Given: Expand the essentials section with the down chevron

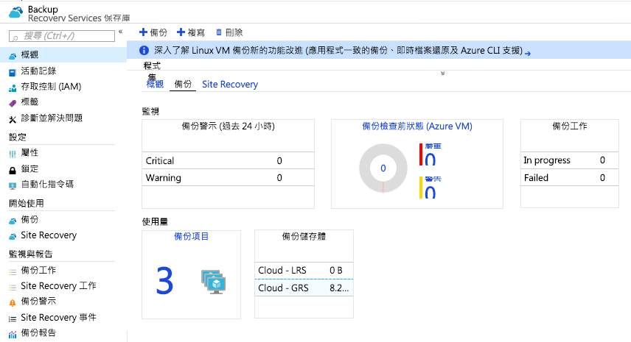Looking at the screenshot, I should pos(443,74).
